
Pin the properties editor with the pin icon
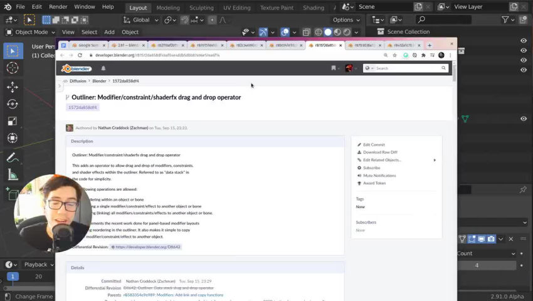[x=523, y=190]
